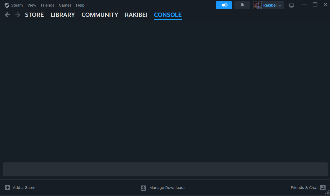Switch to the LIBRARY tab
The height and width of the screenshot is (196, 330).
pyautogui.click(x=63, y=15)
